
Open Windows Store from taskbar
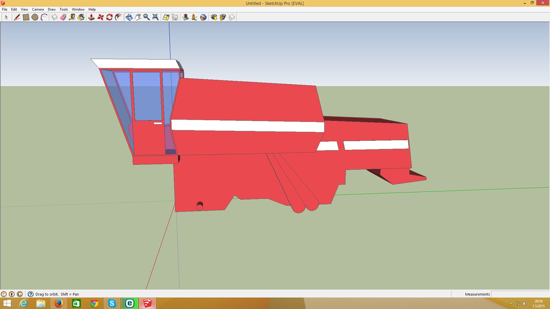click(76, 303)
